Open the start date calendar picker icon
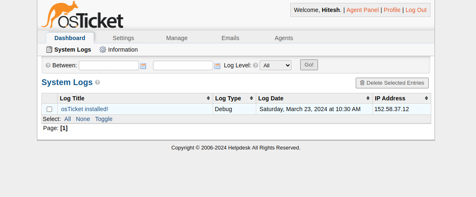The image size is (476, 197). [143, 66]
